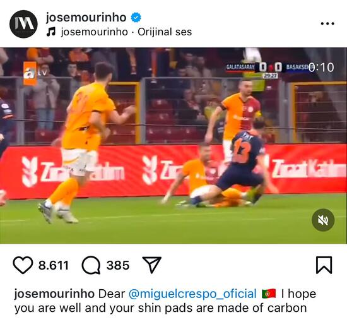View the 385 comments count
The width and height of the screenshot is (347, 322).
point(118,265)
